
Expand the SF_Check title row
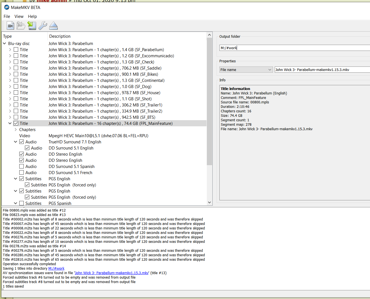click(10, 62)
